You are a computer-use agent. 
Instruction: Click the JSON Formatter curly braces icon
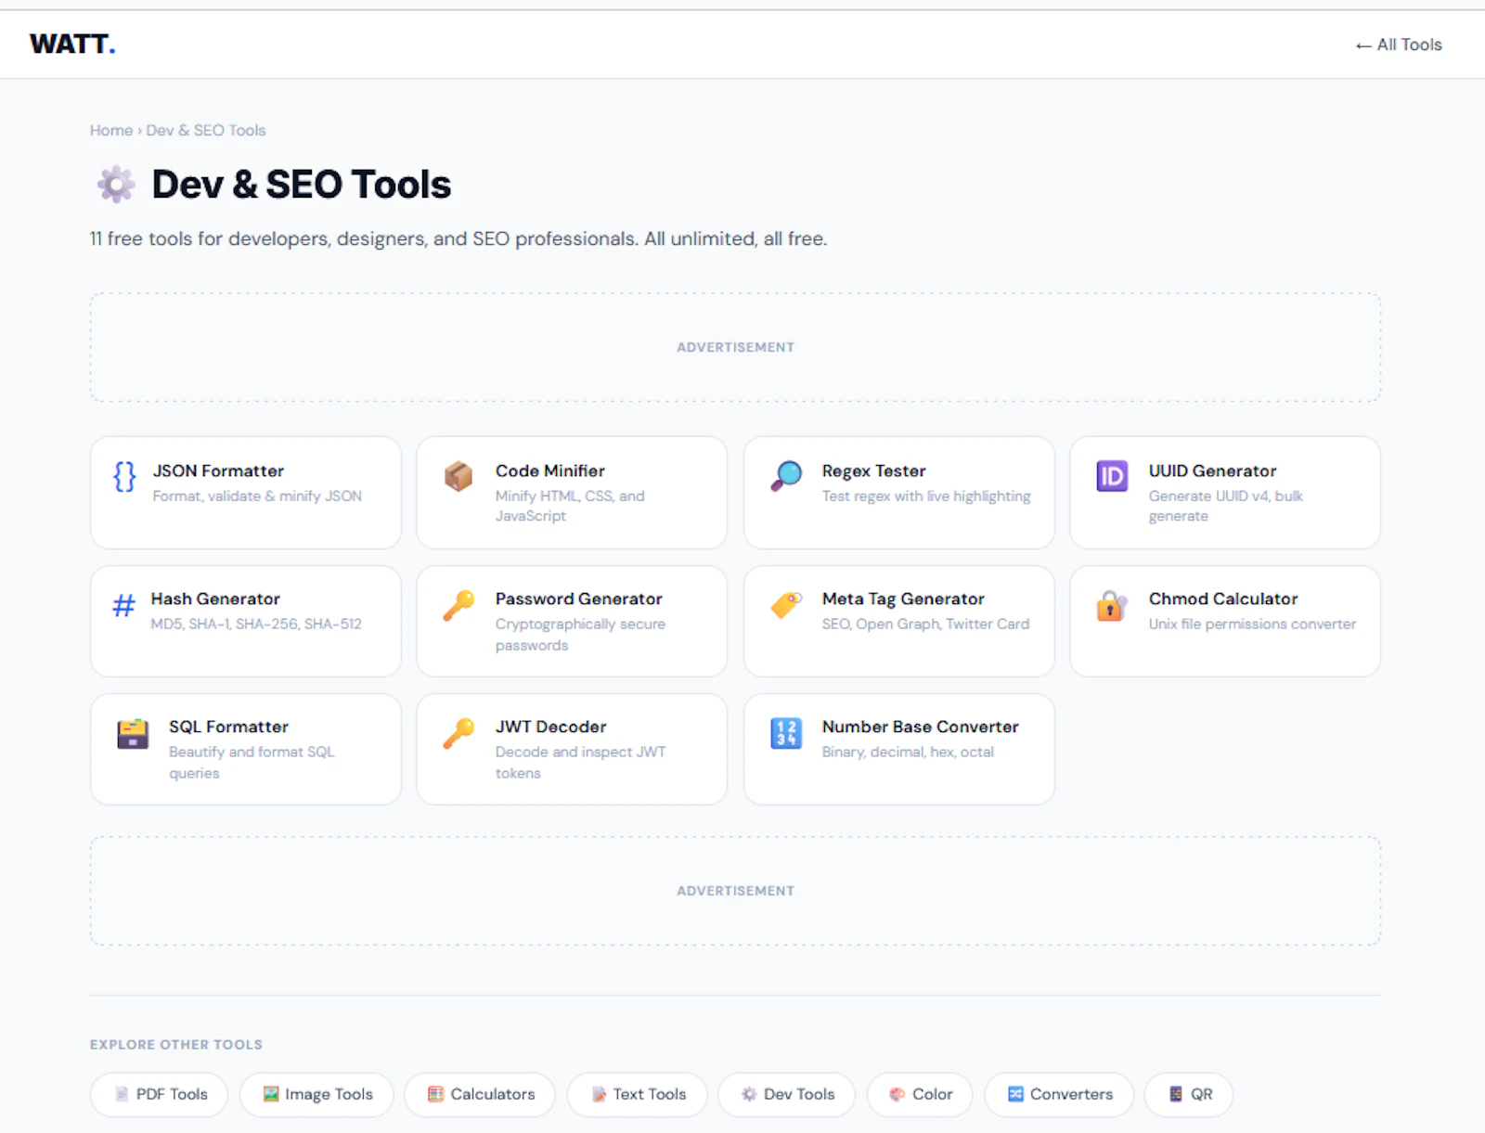pos(124,476)
